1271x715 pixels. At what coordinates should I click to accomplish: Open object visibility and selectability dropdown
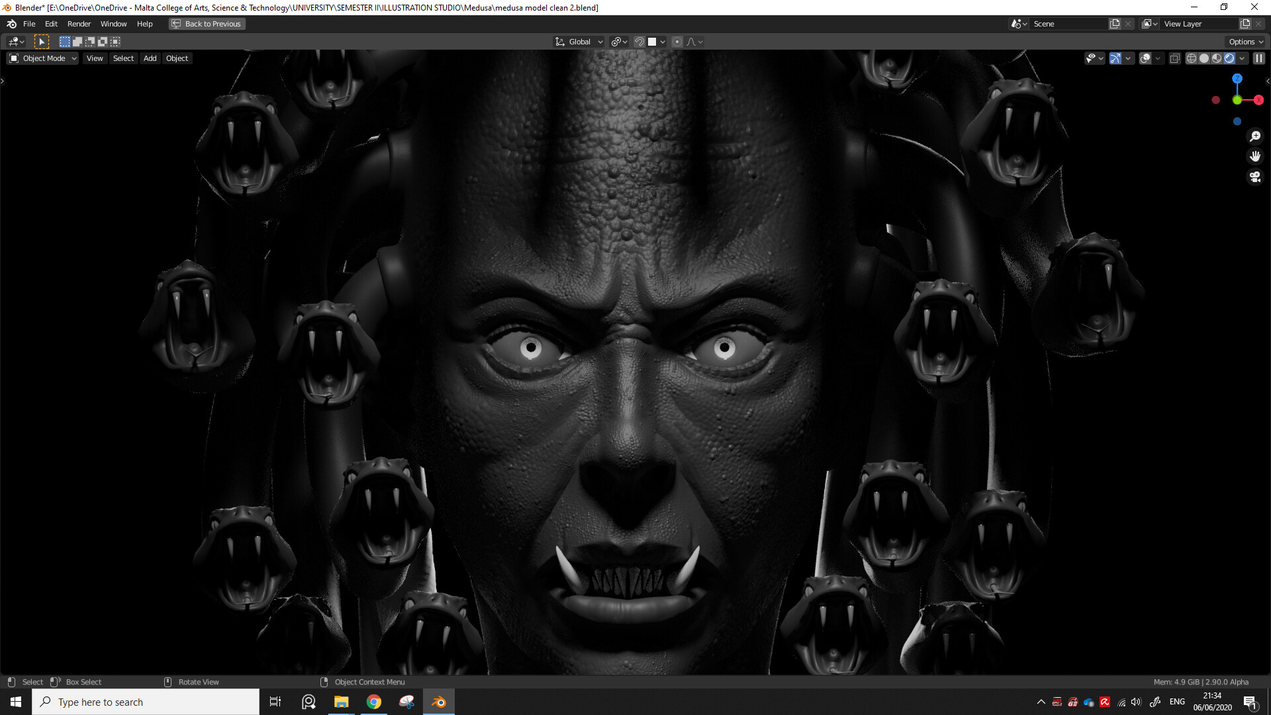pyautogui.click(x=1094, y=58)
